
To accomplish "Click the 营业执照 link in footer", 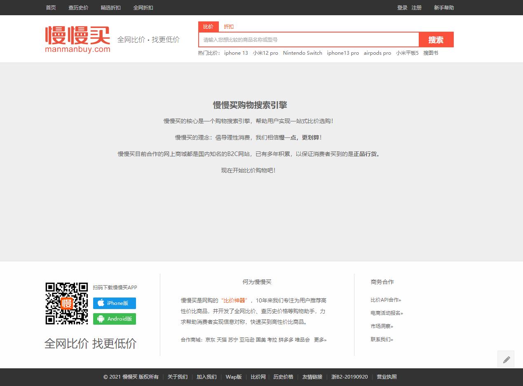I will click(x=386, y=377).
